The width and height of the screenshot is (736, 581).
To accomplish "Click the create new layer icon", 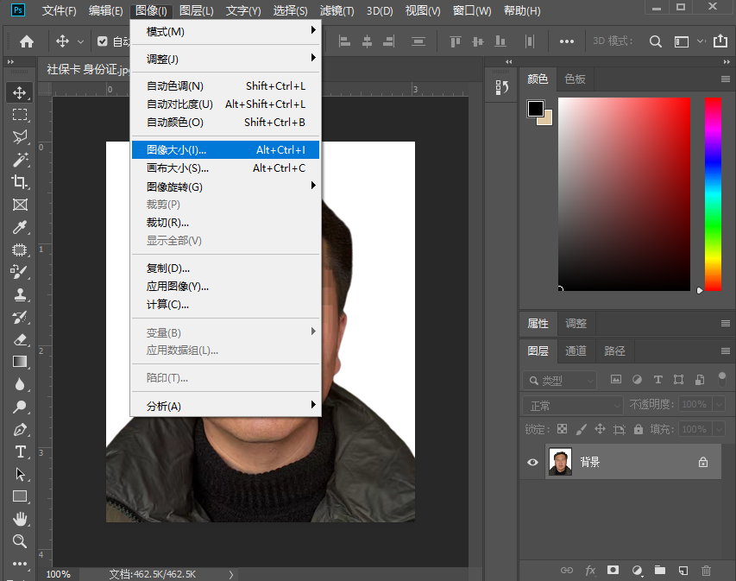I will click(x=683, y=570).
